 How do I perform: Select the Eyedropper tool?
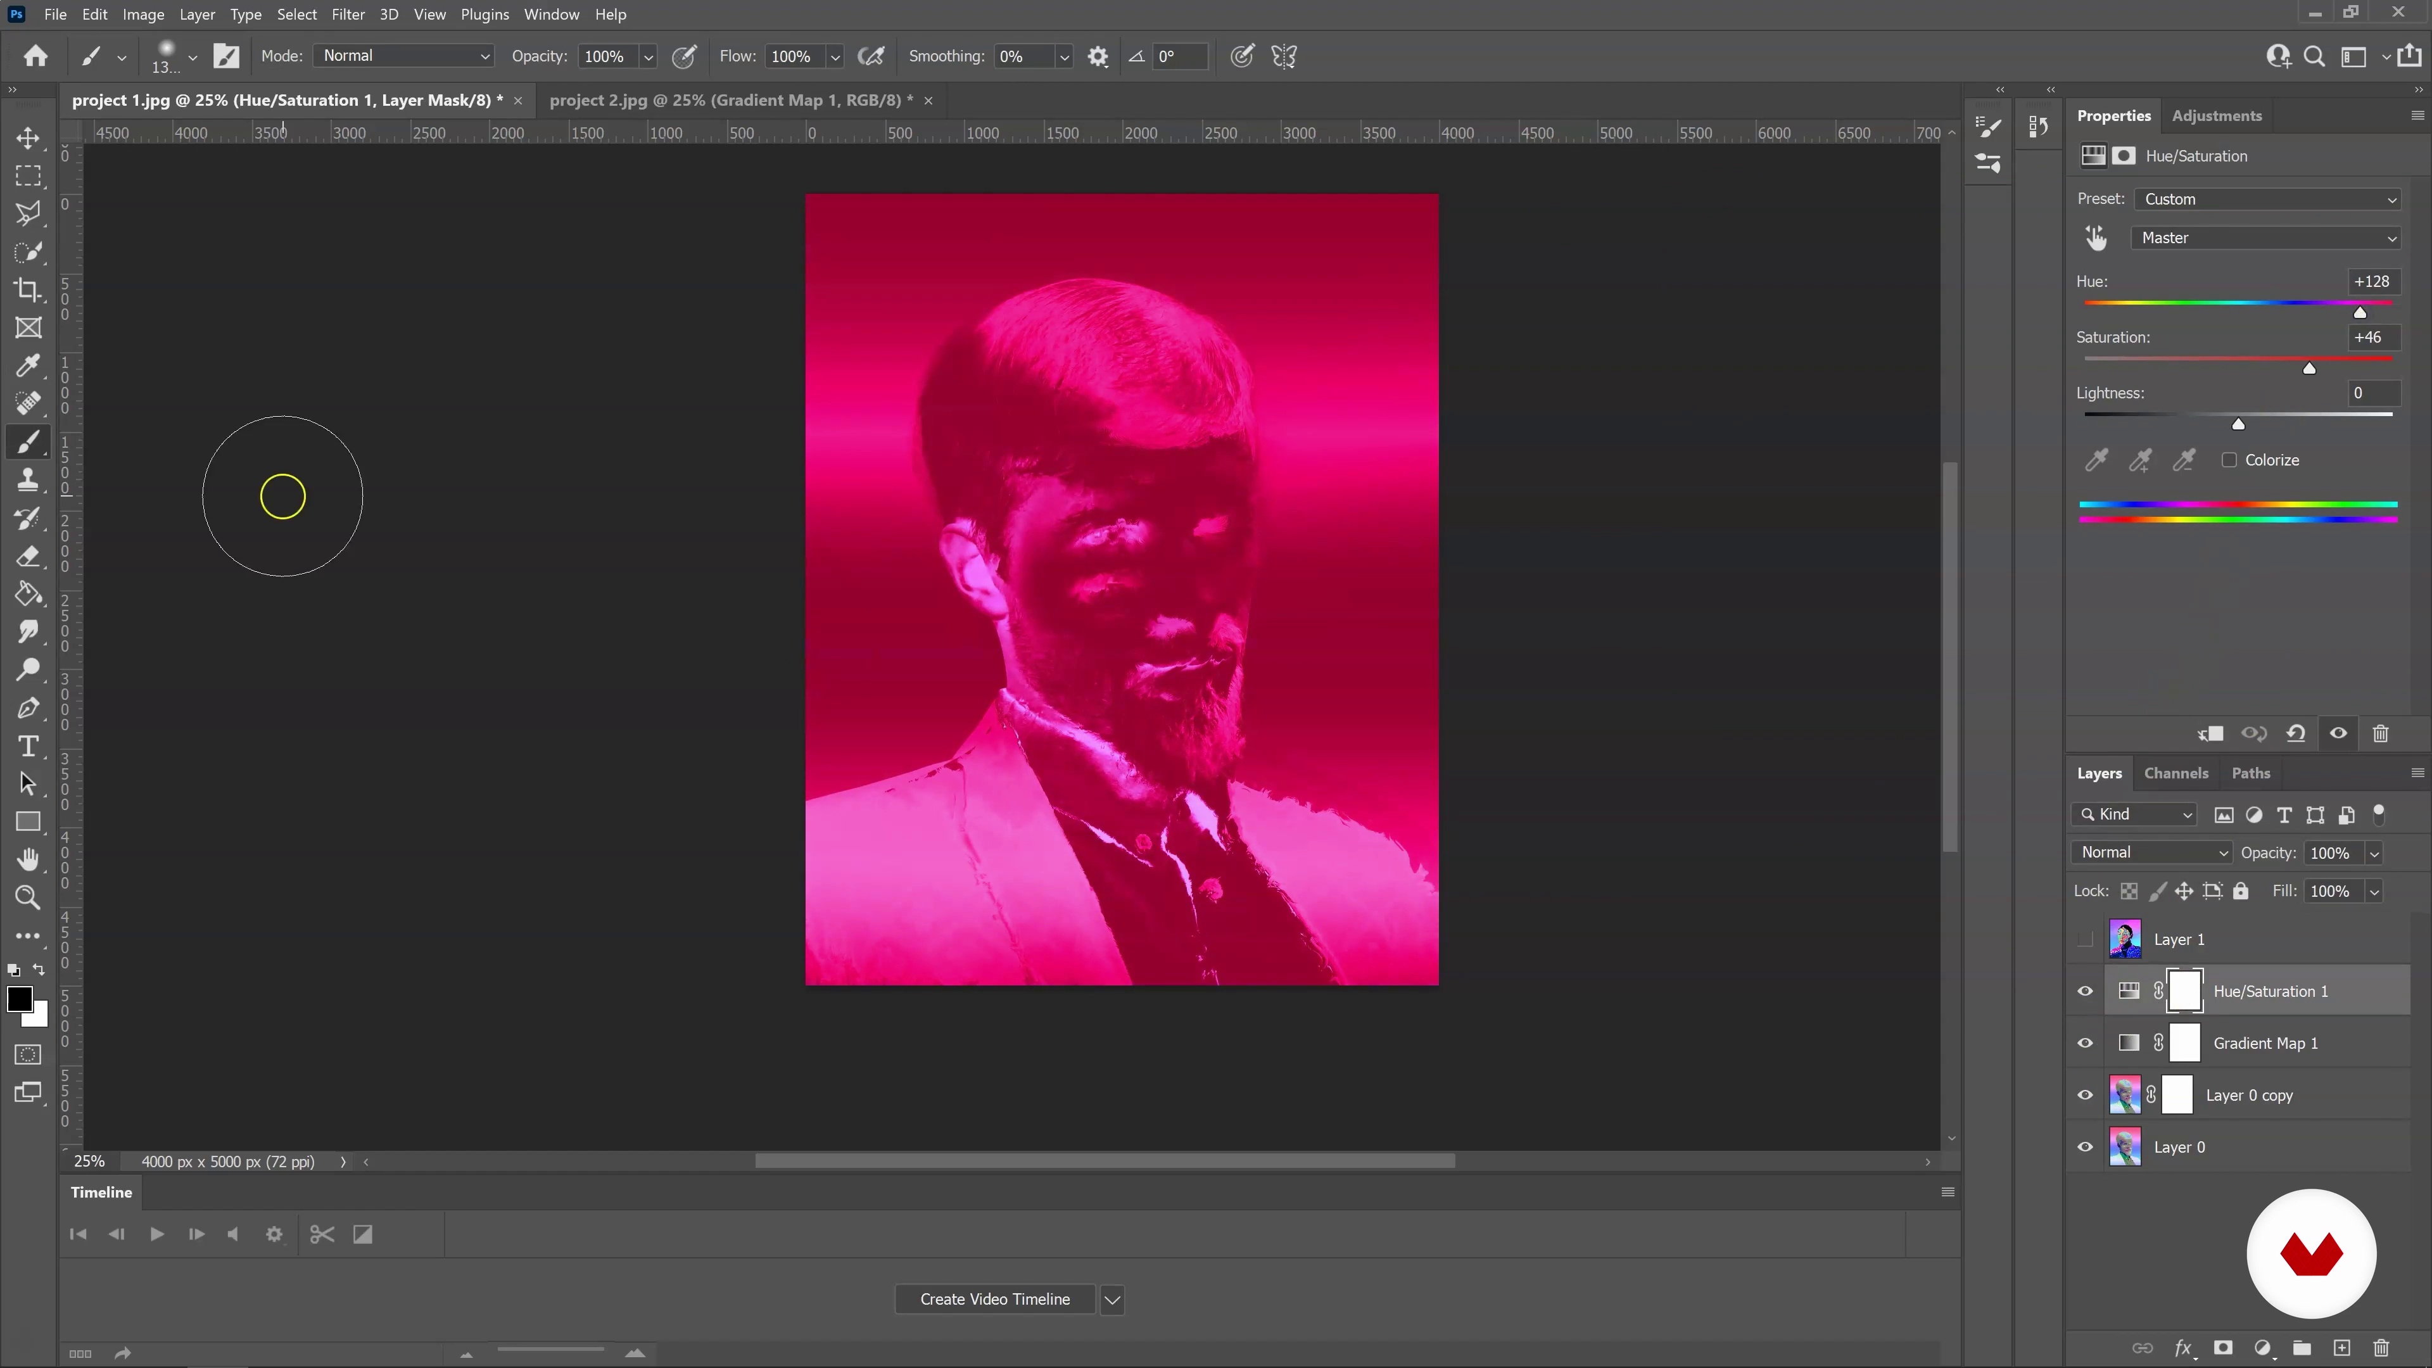28,365
